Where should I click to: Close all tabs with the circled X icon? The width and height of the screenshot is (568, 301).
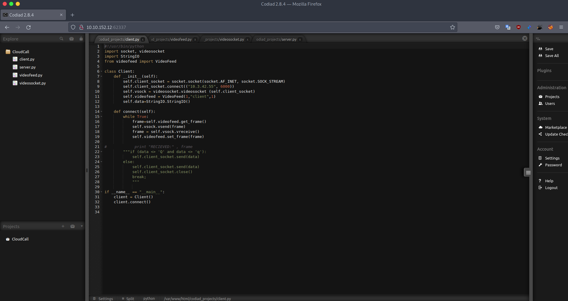pyautogui.click(x=525, y=38)
